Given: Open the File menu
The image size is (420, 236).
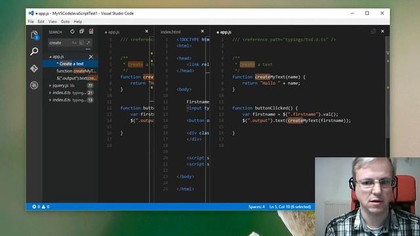Looking at the screenshot, I should 31,22.
